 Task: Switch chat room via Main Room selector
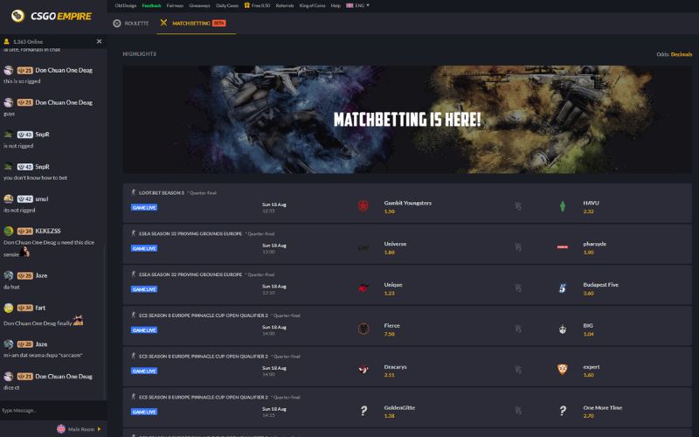(80, 429)
